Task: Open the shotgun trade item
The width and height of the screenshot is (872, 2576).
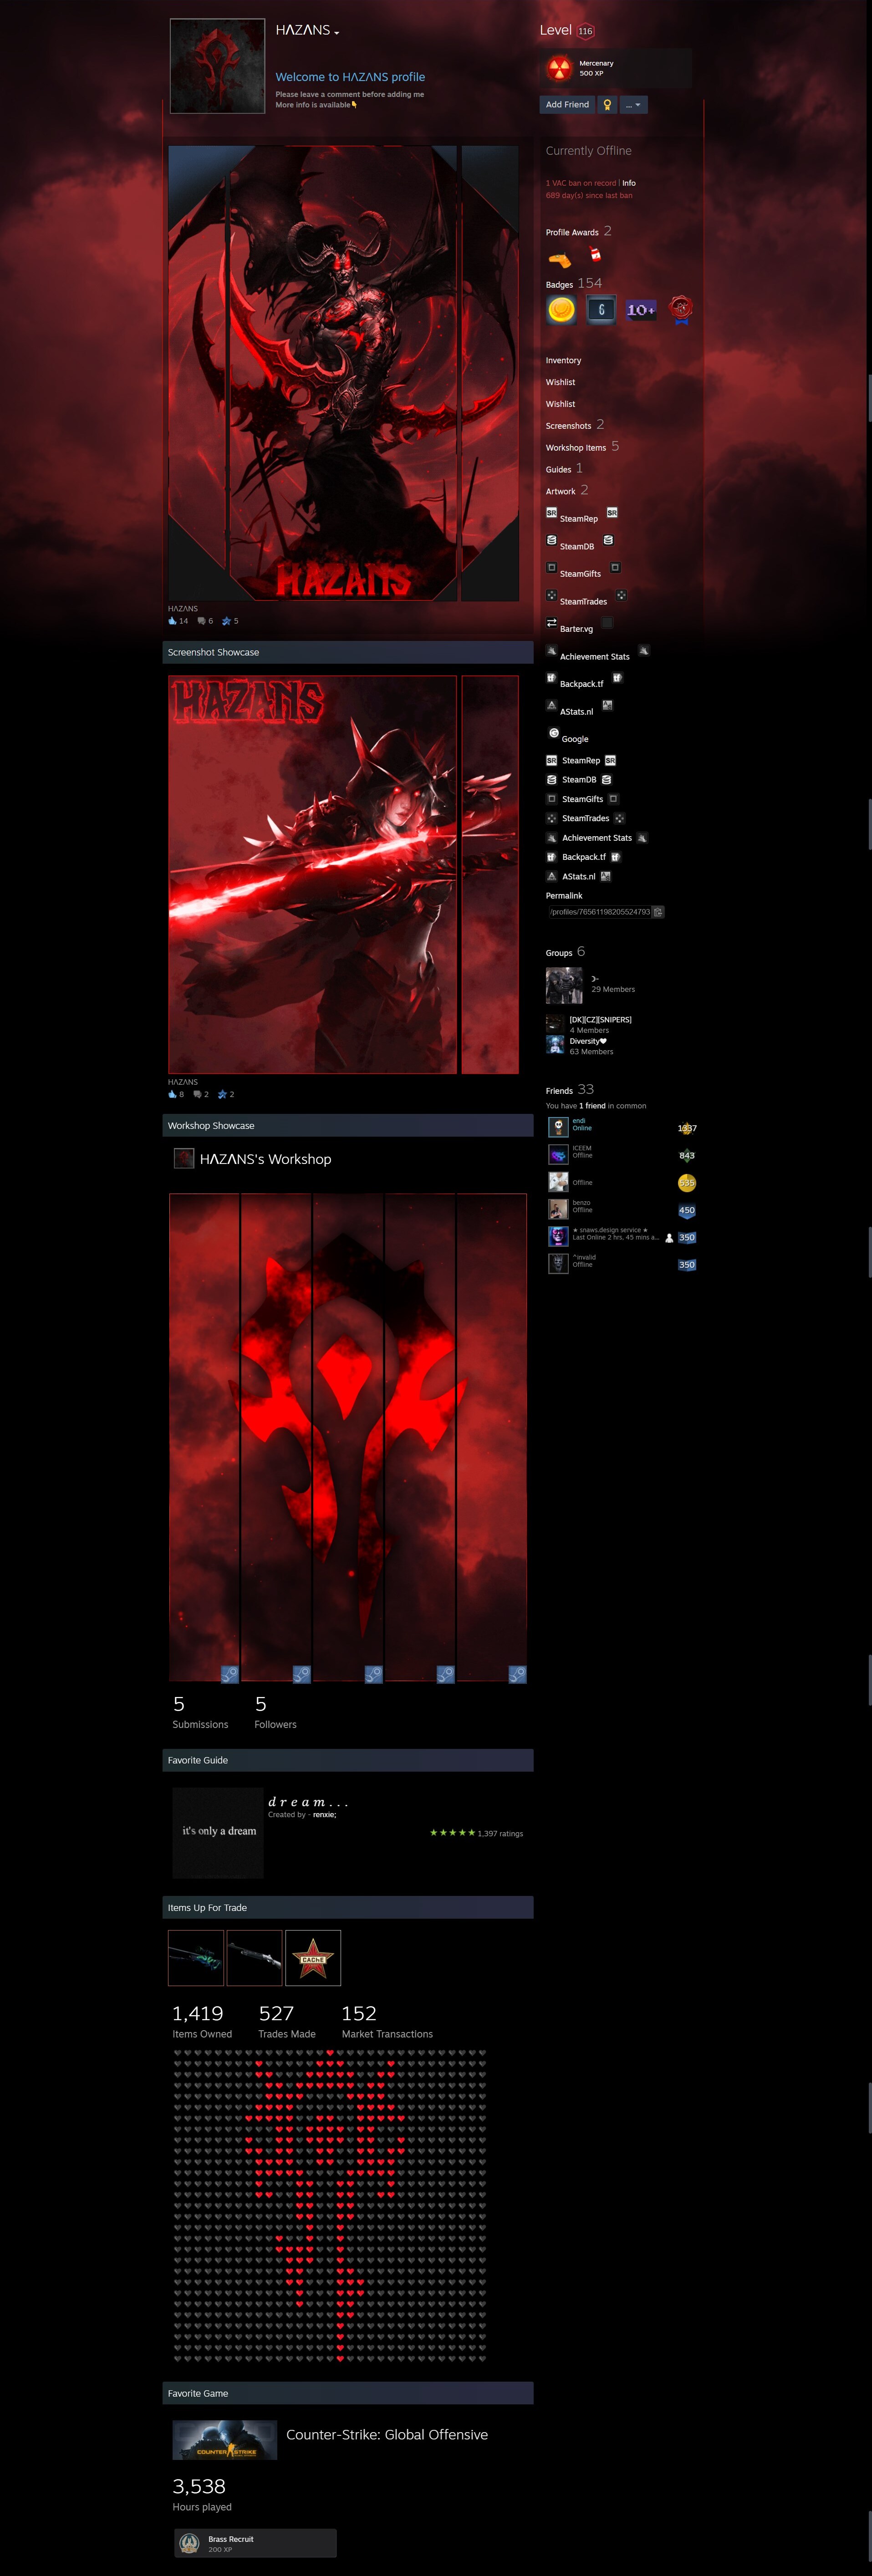Action: [x=254, y=1957]
